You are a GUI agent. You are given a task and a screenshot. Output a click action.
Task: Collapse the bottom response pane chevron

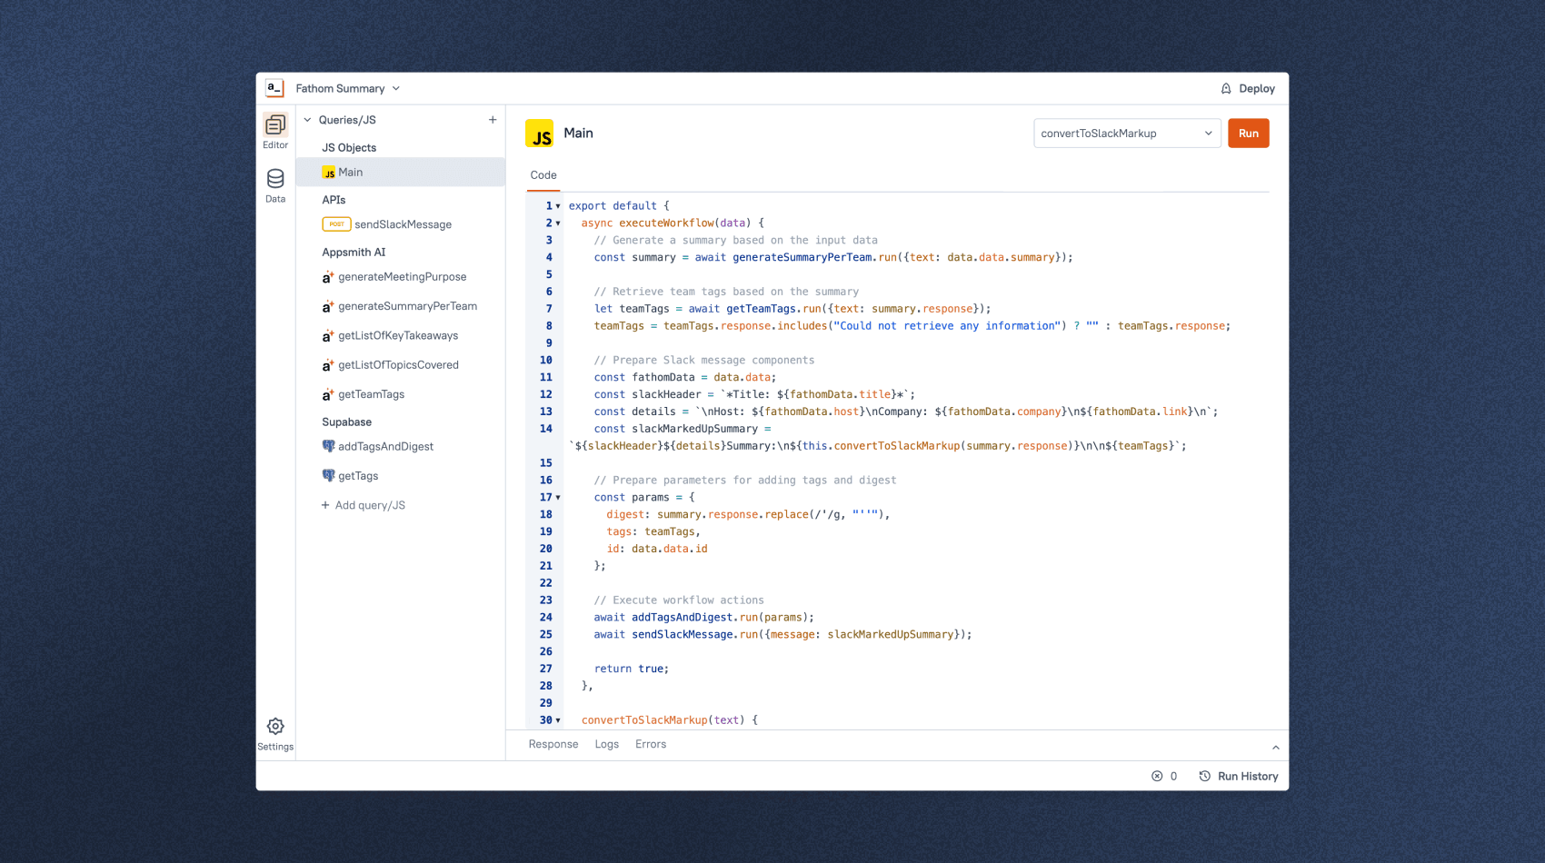click(x=1275, y=746)
